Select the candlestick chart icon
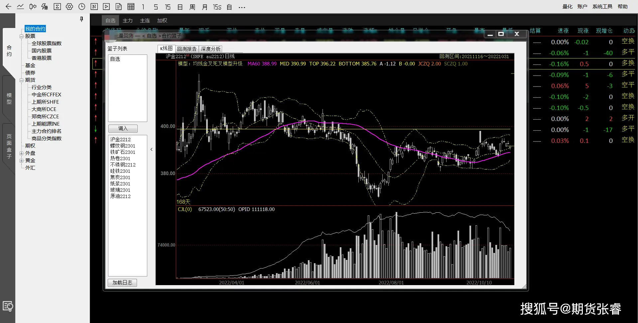 click(x=33, y=7)
